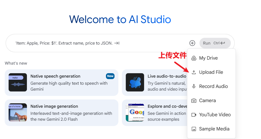Click the Camera icon in the menu
The width and height of the screenshot is (261, 139).
[x=194, y=101]
